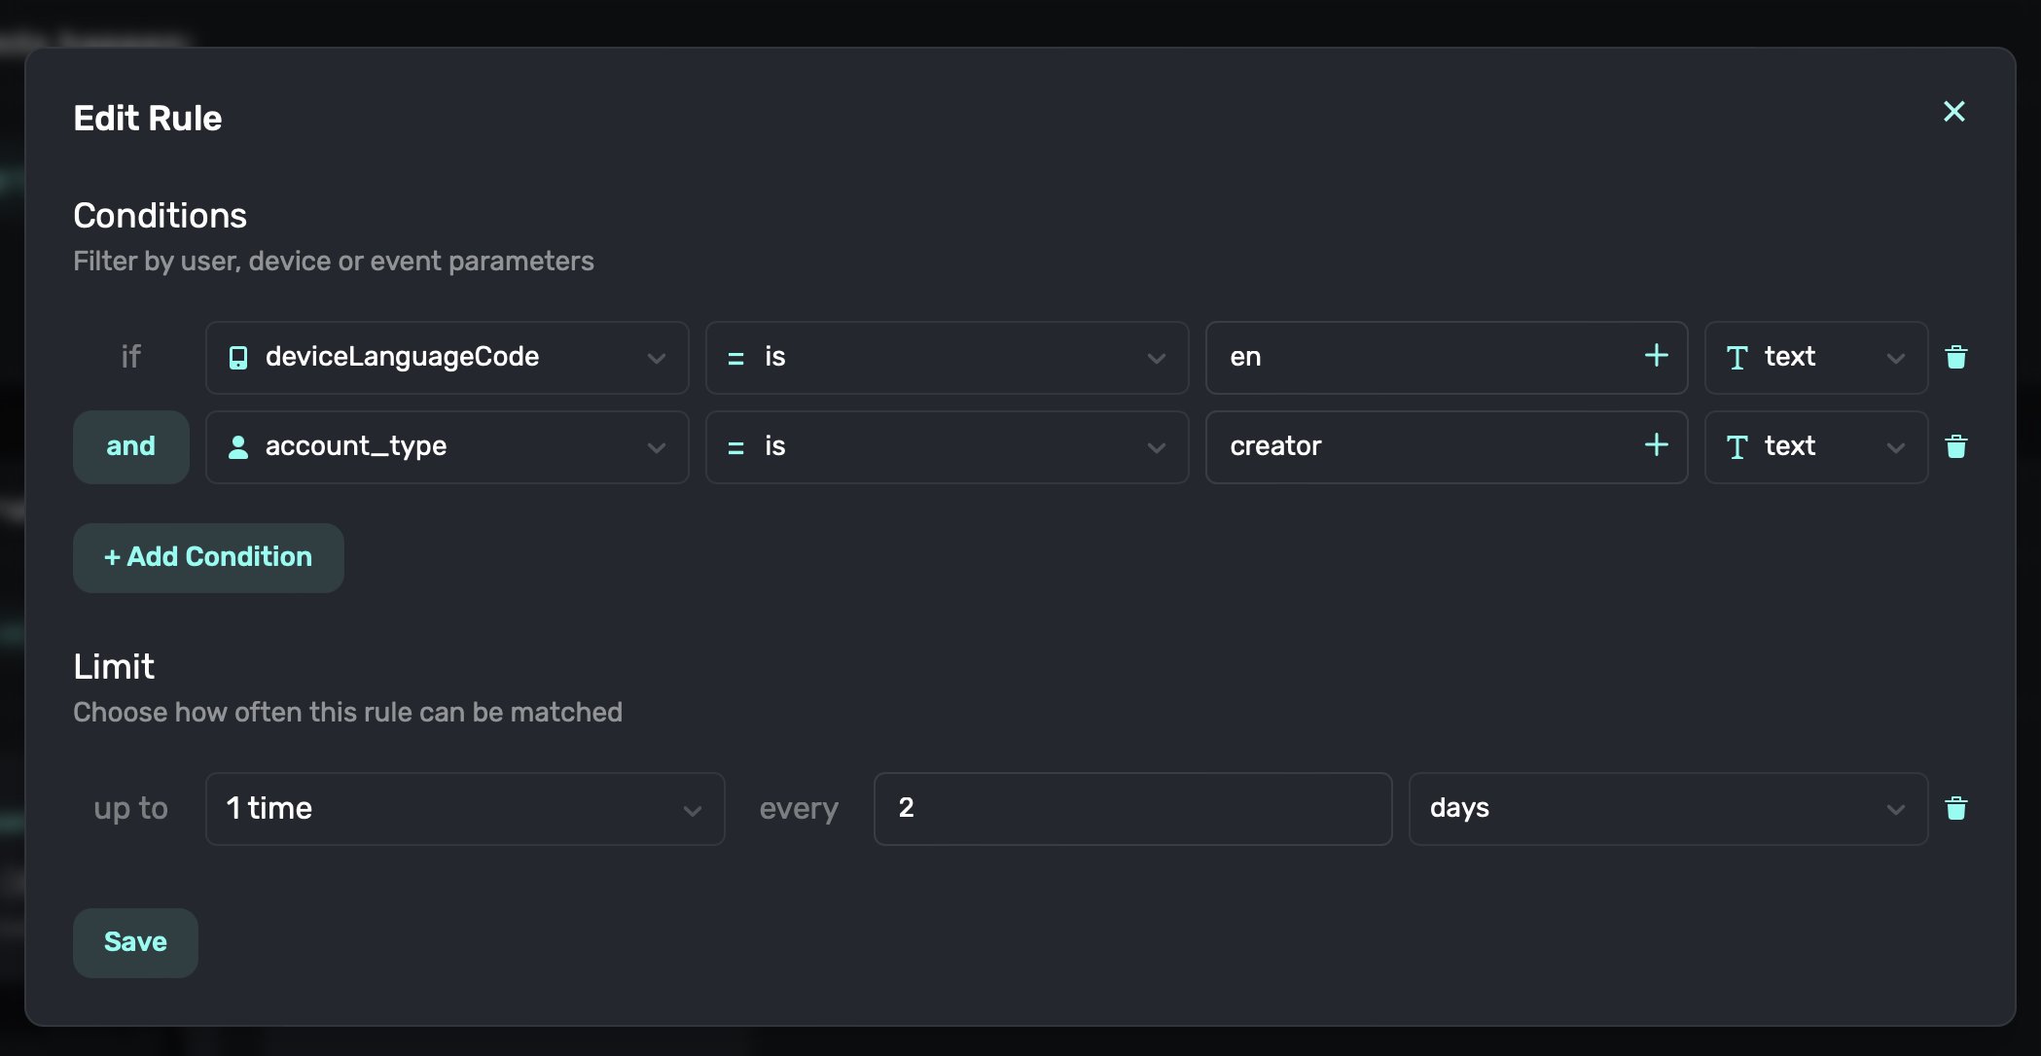Screen dimensions: 2041x1056
Task: Click the user icon beside account_type
Action: pos(238,447)
